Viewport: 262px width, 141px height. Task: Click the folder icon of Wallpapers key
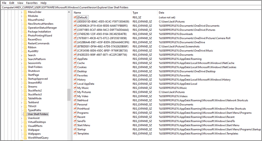(25, 134)
